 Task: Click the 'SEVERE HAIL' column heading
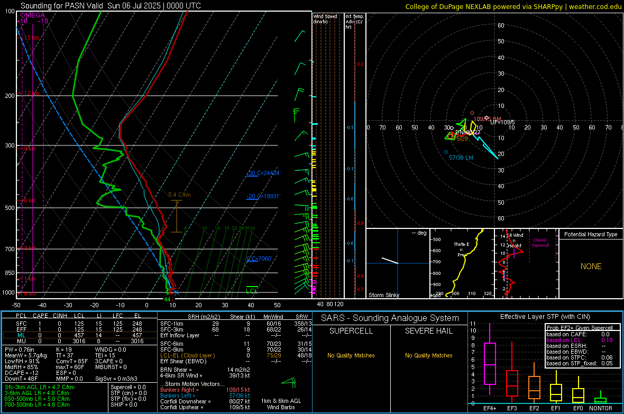click(x=428, y=331)
